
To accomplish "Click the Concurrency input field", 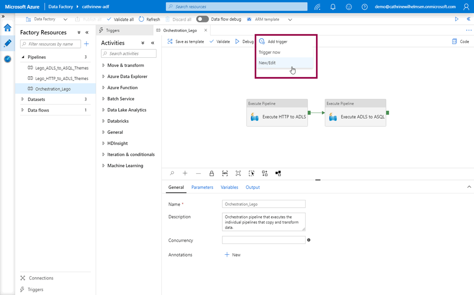I will pos(263,240).
